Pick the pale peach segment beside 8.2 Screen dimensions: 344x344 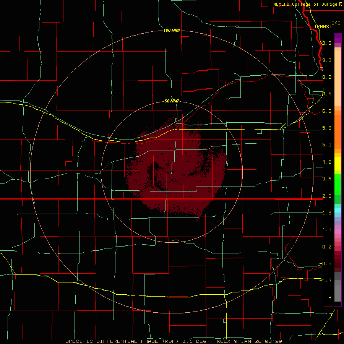click(338, 78)
